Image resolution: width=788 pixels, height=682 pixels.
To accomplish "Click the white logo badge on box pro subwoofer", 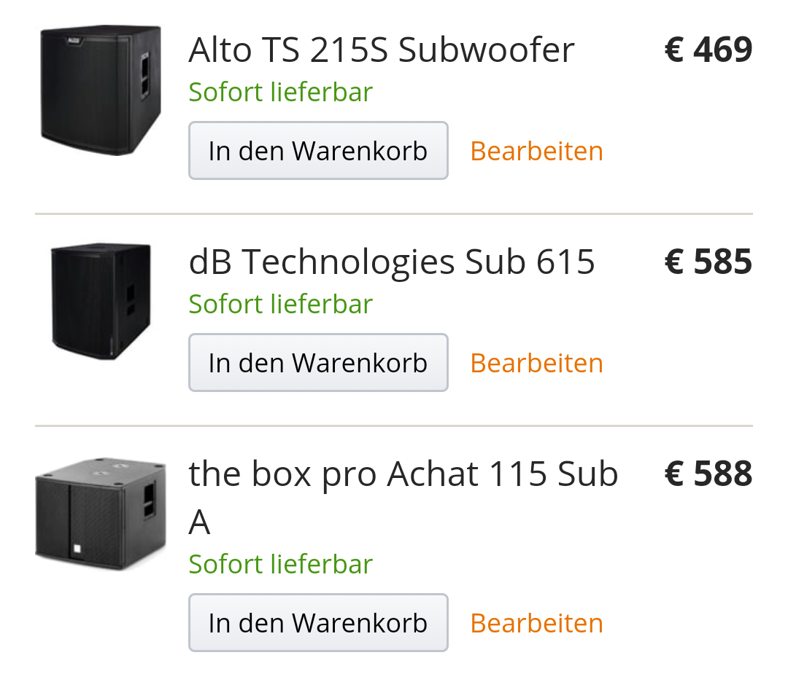I will click(77, 549).
